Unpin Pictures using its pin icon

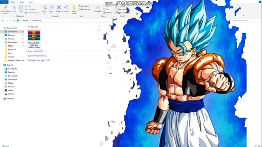[x=23, y=39]
